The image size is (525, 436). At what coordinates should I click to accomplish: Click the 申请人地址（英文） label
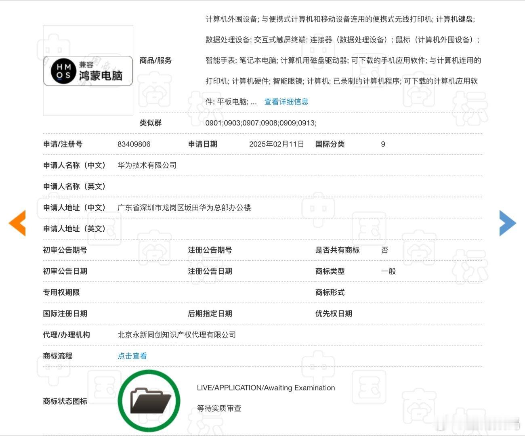[74, 229]
